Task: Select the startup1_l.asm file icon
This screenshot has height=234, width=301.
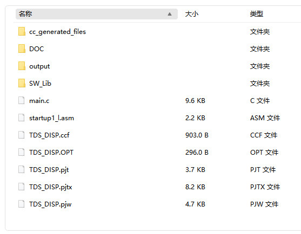Action: pyautogui.click(x=21, y=118)
